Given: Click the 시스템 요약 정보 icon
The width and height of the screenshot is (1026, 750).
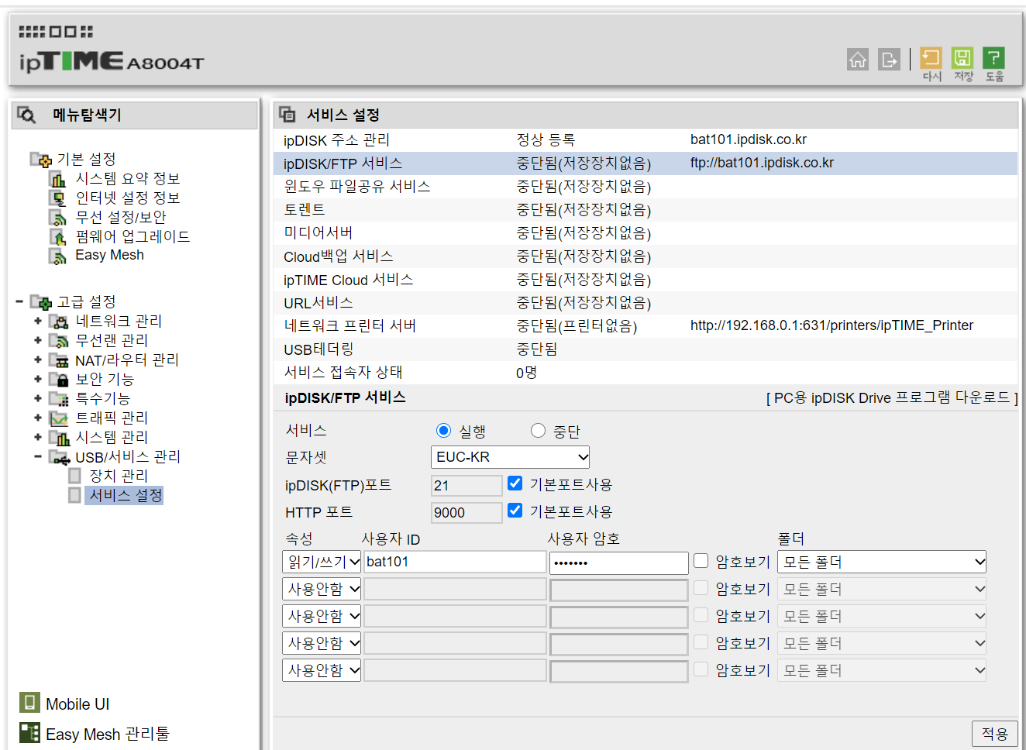Looking at the screenshot, I should point(58,179).
